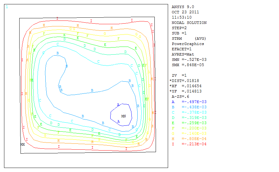Viewport: 279px width, 172px height.
Task: Click the 11:53:10 time text
Action: click(x=181, y=17)
